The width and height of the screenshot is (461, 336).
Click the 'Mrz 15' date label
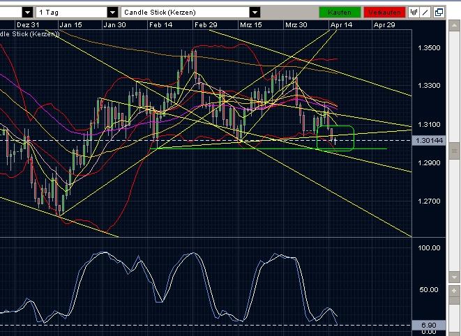click(251, 24)
